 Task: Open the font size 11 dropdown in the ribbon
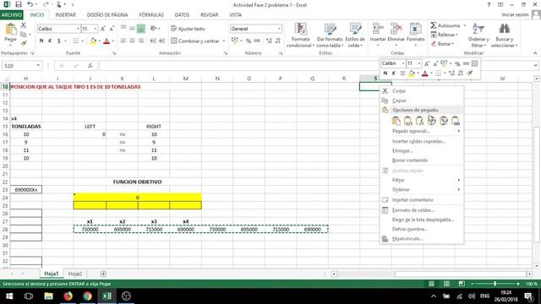point(96,29)
